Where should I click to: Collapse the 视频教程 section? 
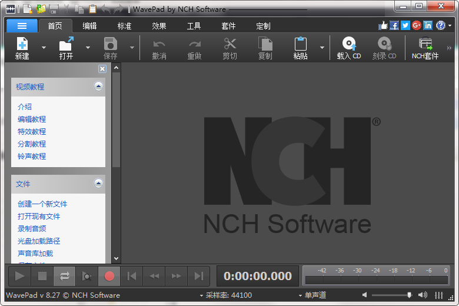click(98, 87)
